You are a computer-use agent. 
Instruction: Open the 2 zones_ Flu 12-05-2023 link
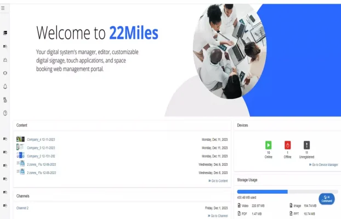coord(41,172)
